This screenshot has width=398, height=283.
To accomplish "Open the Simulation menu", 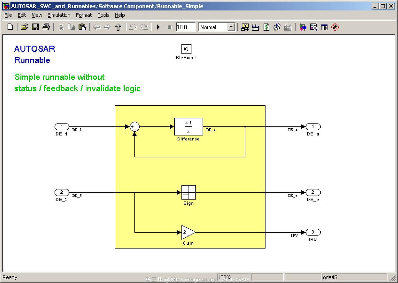I will (59, 15).
